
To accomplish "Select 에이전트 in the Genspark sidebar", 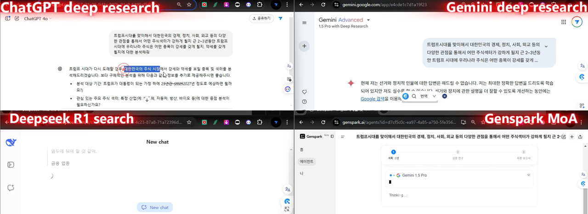I will (307, 161).
